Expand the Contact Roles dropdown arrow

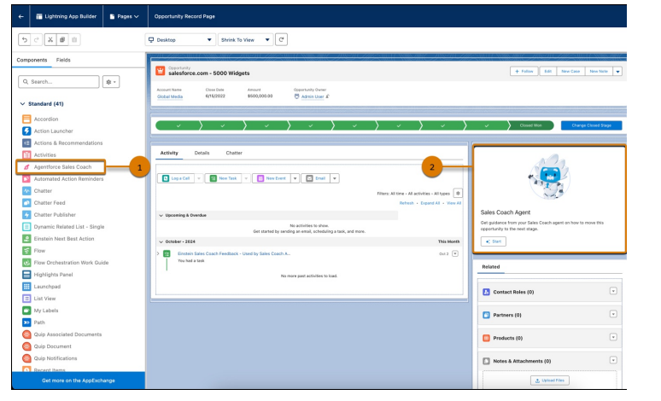[x=612, y=292]
